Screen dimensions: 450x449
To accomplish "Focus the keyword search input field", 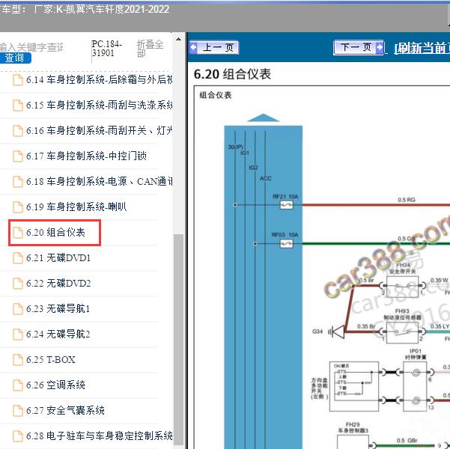I will (31, 47).
